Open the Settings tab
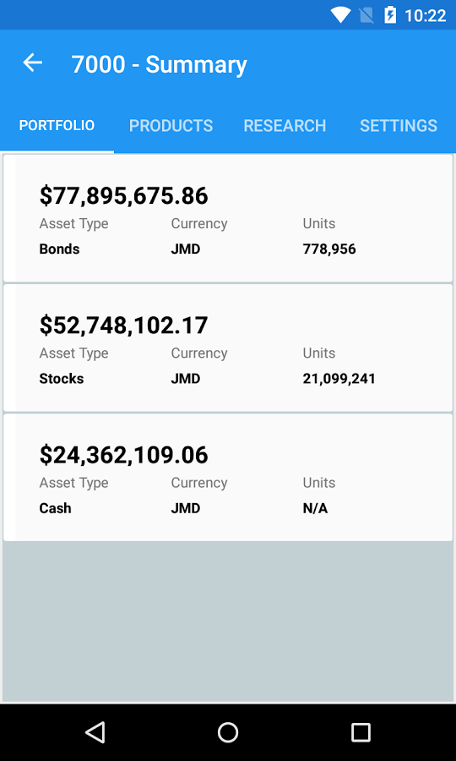 point(399,126)
